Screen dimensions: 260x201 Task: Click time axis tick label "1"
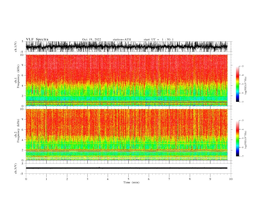[47, 179]
